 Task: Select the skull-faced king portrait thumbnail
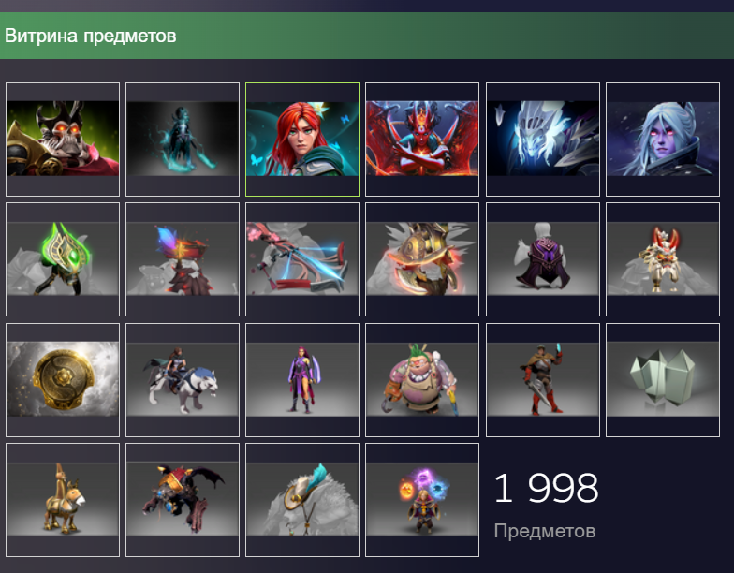pyautogui.click(x=63, y=139)
